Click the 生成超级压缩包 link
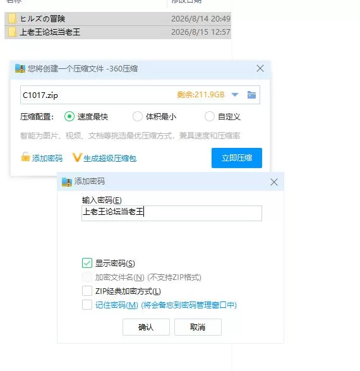The height and width of the screenshot is (371, 360). pyautogui.click(x=110, y=158)
